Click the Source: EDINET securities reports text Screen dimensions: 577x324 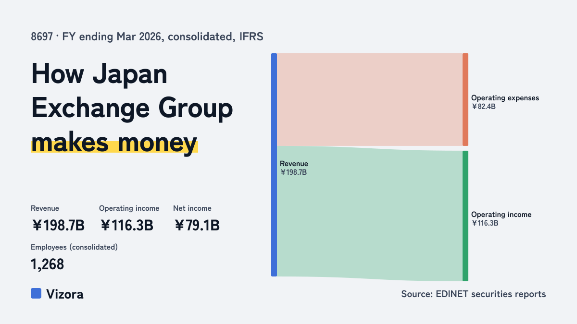click(x=474, y=294)
